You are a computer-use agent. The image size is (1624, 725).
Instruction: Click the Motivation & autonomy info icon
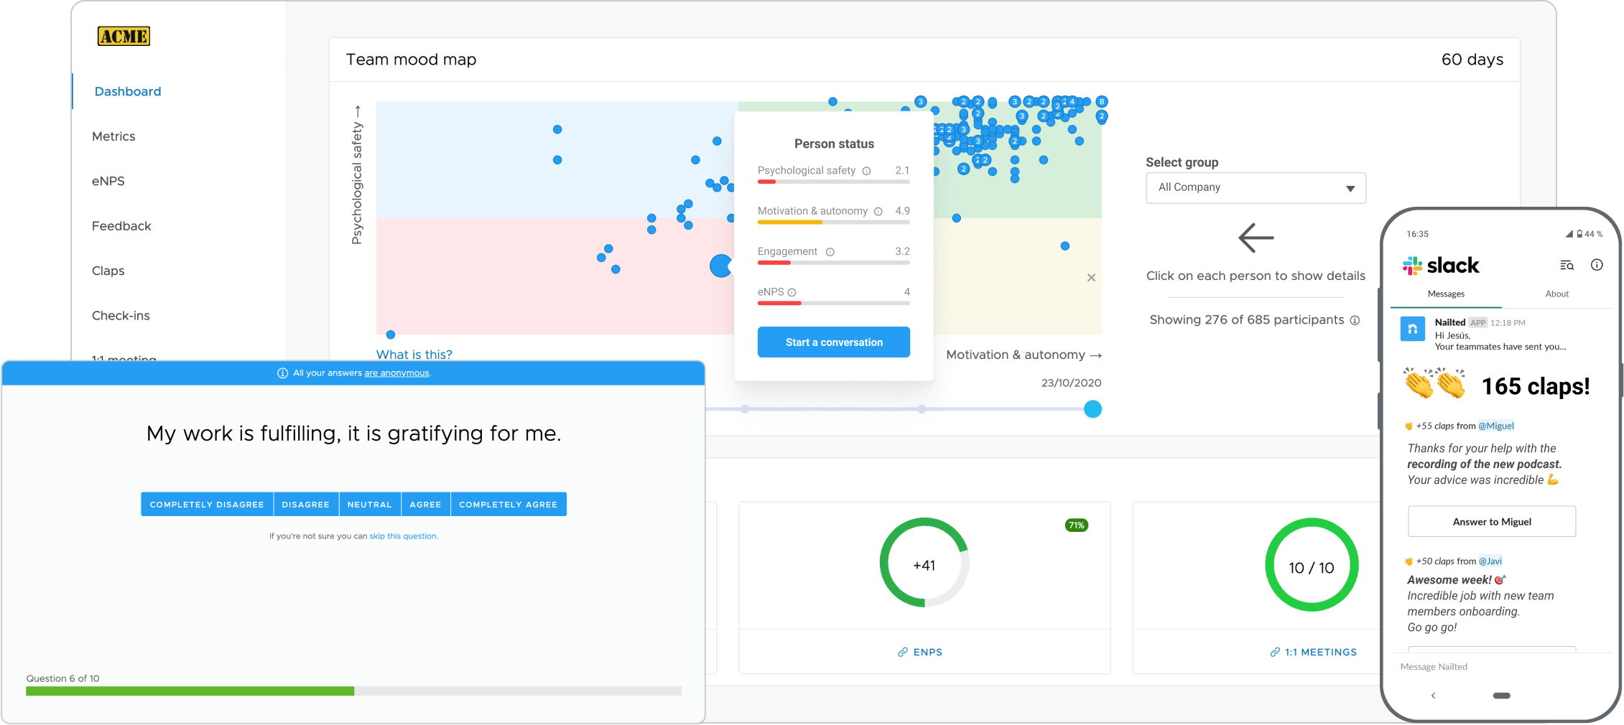pyautogui.click(x=878, y=211)
